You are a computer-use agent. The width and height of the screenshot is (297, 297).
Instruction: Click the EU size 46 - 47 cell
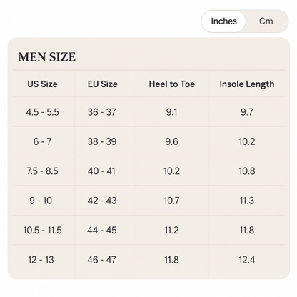(102, 260)
